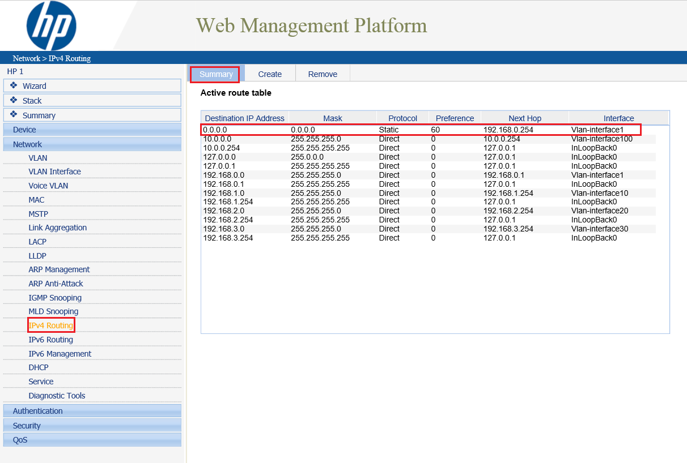Go to IPv6 Routing

(51, 340)
